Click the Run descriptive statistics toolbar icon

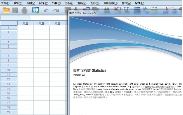tap(95, 9)
